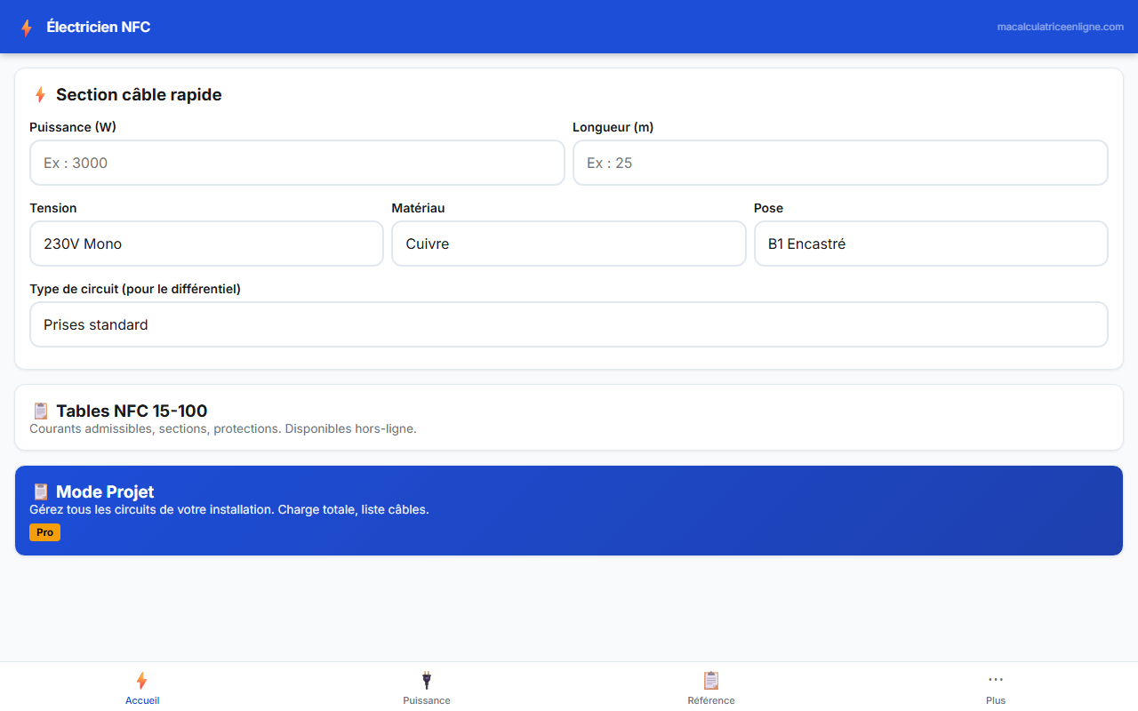Click the Matériau field label

click(x=418, y=208)
